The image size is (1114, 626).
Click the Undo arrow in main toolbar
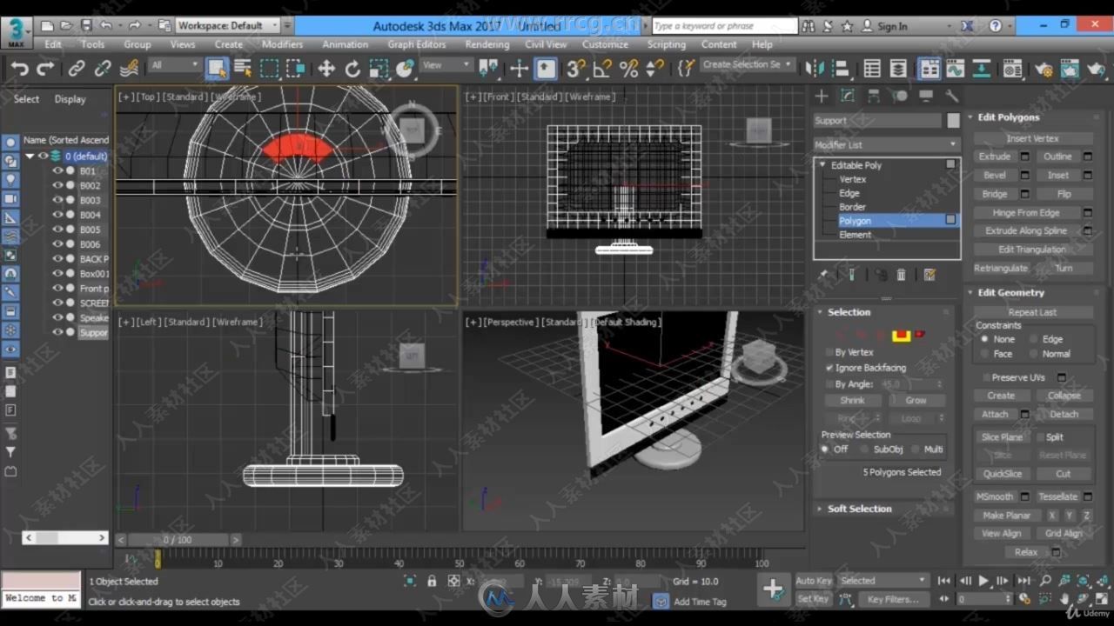20,68
